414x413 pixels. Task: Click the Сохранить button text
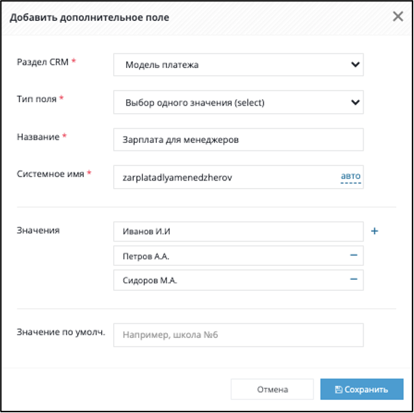coord(366,389)
